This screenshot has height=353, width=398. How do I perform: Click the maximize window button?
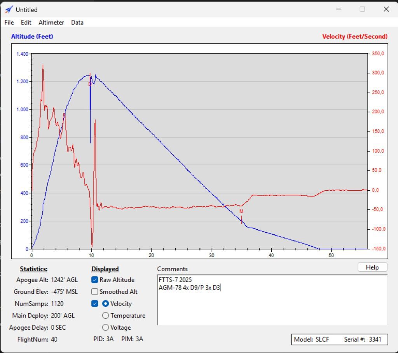pyautogui.click(x=362, y=9)
